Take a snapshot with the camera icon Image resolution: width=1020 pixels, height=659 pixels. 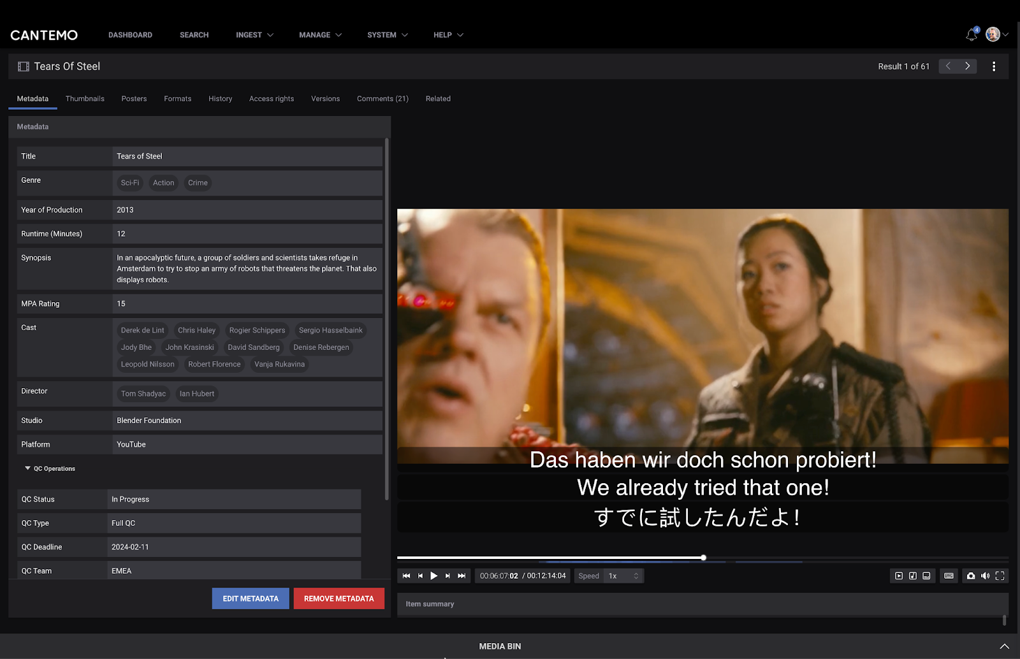[x=970, y=576]
